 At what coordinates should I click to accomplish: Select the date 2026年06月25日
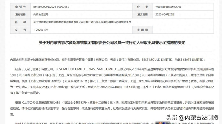(165, 14)
